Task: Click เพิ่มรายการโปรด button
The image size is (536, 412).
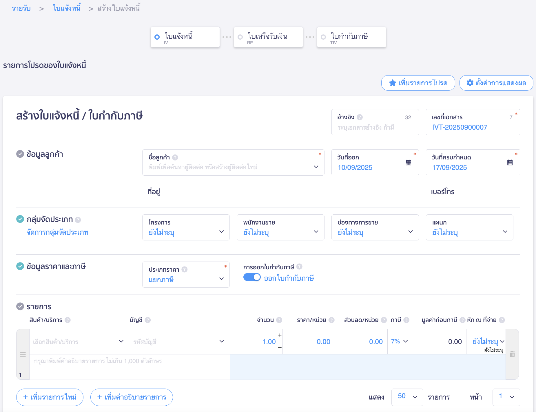Action: pyautogui.click(x=418, y=83)
